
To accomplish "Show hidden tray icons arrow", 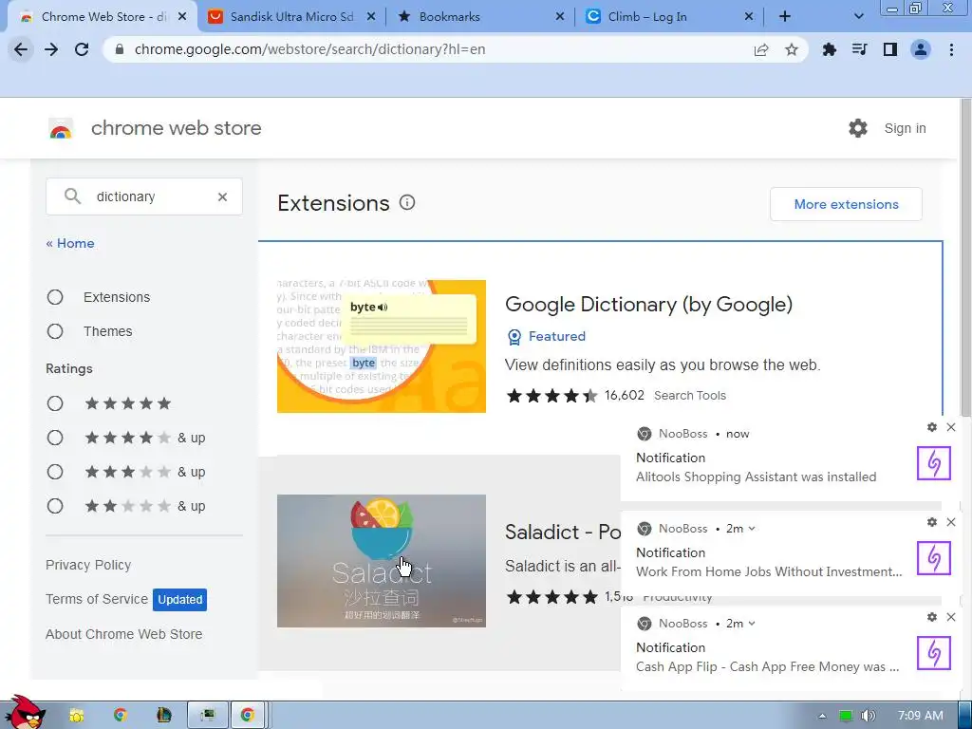I will coord(822,716).
